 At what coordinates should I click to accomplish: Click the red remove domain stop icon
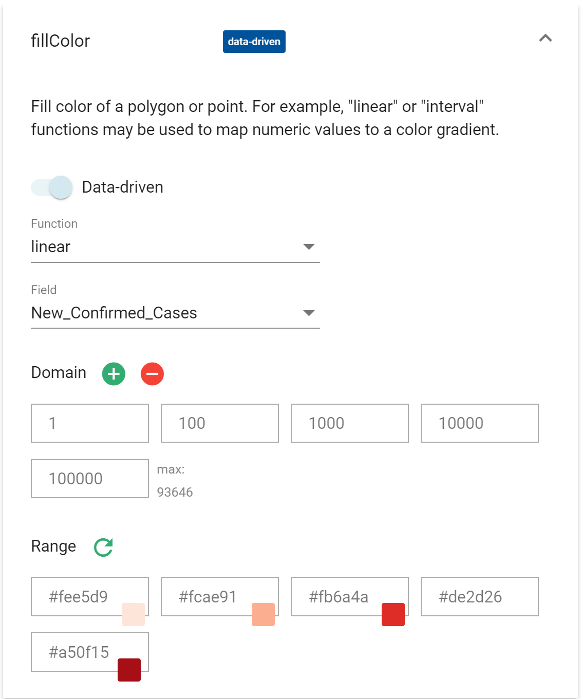click(x=152, y=373)
